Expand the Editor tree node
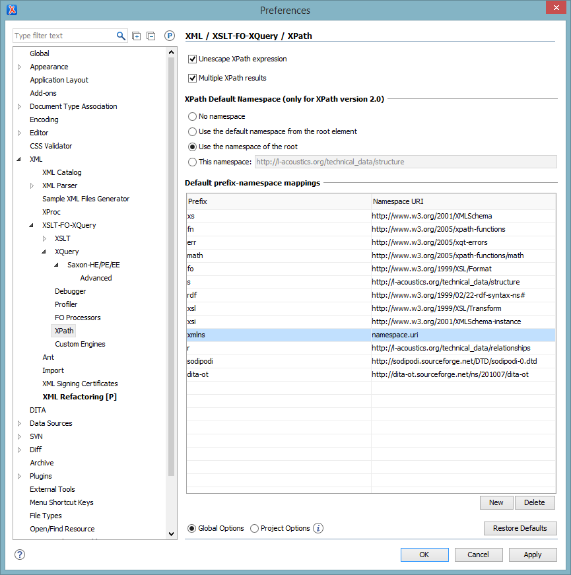The height and width of the screenshot is (575, 571). point(20,133)
